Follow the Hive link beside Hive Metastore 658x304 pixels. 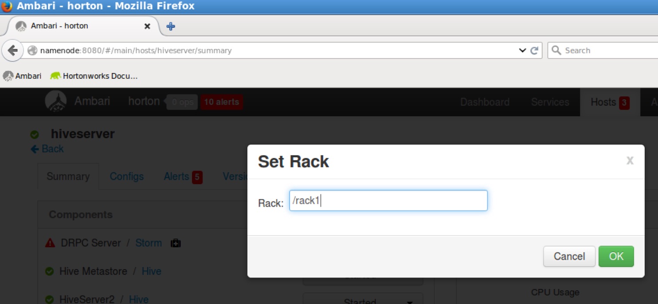tap(151, 271)
